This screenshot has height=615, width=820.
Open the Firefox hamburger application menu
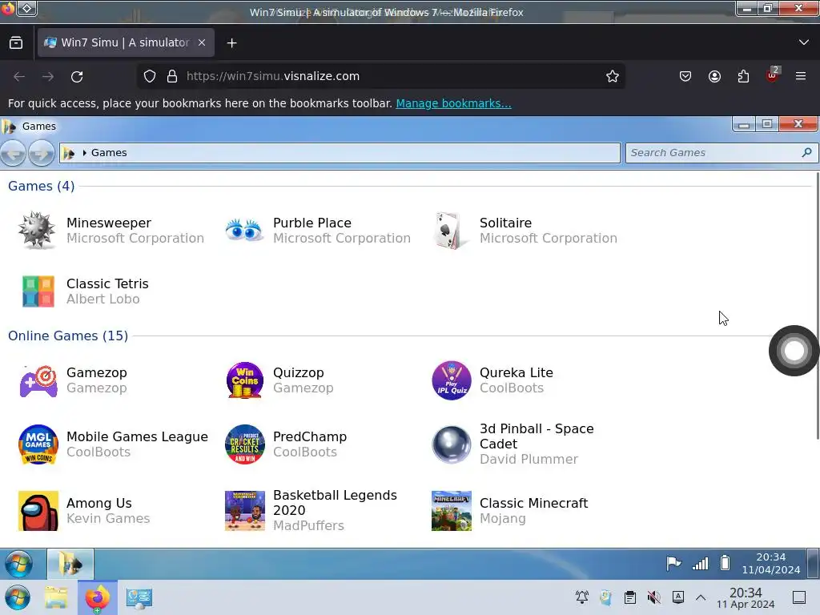click(x=801, y=76)
